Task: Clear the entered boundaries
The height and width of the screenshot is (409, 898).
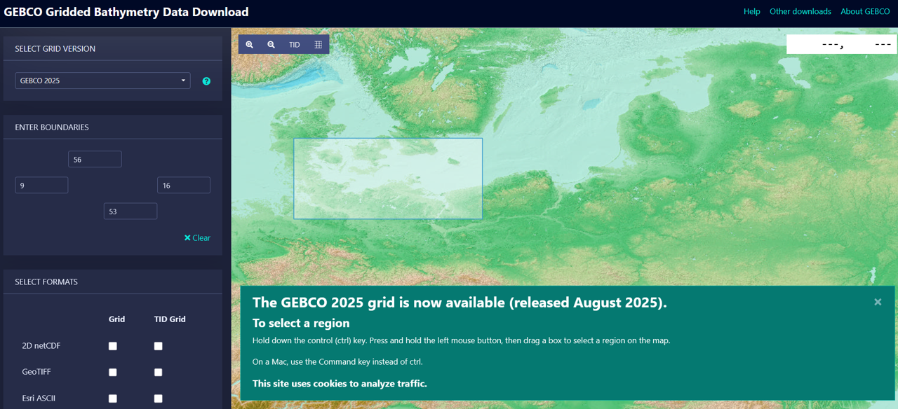Action: pyautogui.click(x=197, y=238)
